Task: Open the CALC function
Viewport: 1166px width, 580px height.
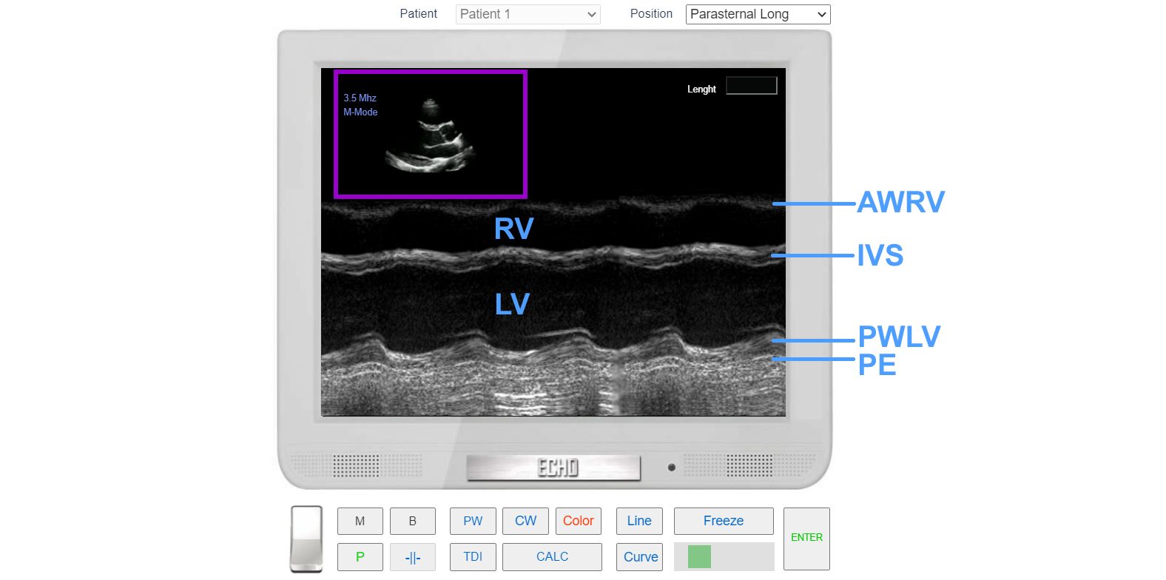Action: (x=552, y=557)
